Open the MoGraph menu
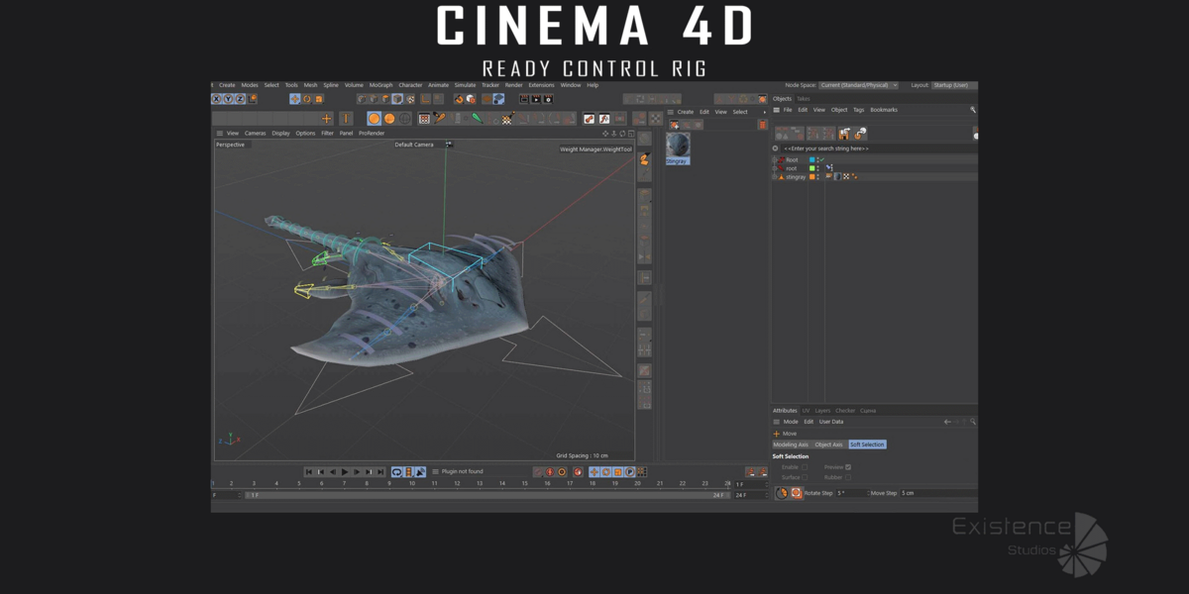The height and width of the screenshot is (594, 1189). click(380, 85)
